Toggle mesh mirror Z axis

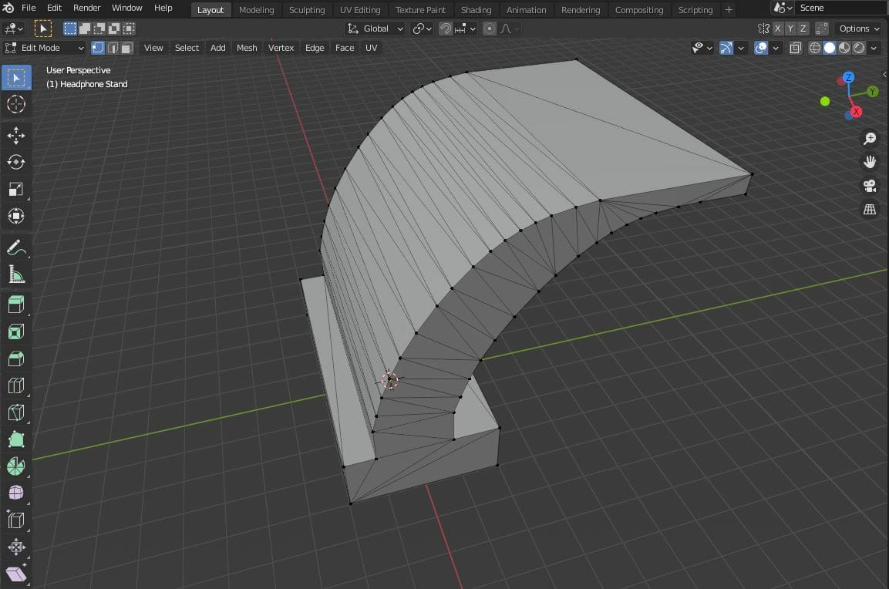[803, 29]
